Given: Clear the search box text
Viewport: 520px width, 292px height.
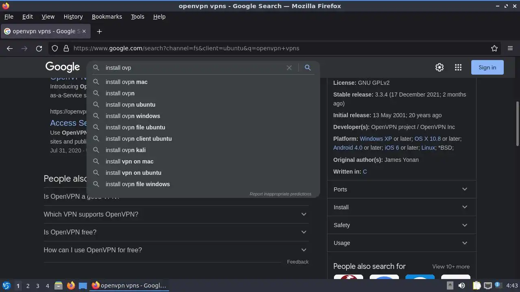Looking at the screenshot, I should [289, 68].
